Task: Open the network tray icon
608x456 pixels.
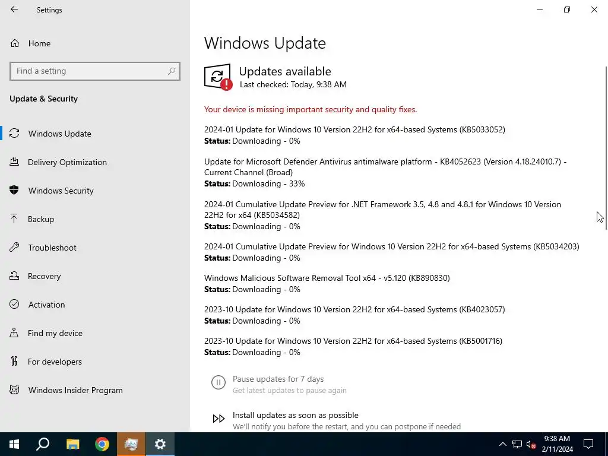Action: click(x=517, y=444)
